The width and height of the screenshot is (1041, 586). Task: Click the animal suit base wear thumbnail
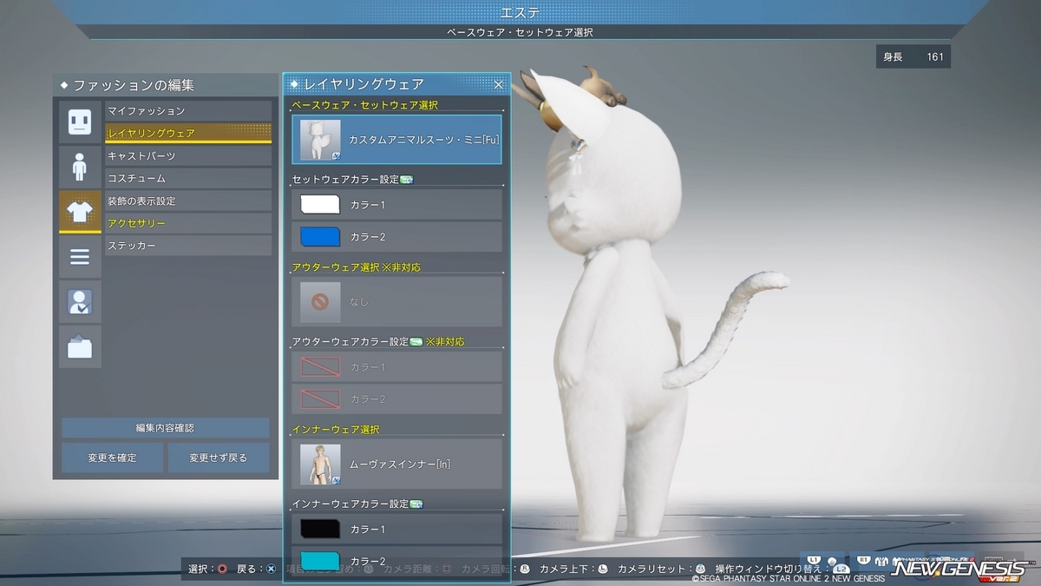pos(321,140)
